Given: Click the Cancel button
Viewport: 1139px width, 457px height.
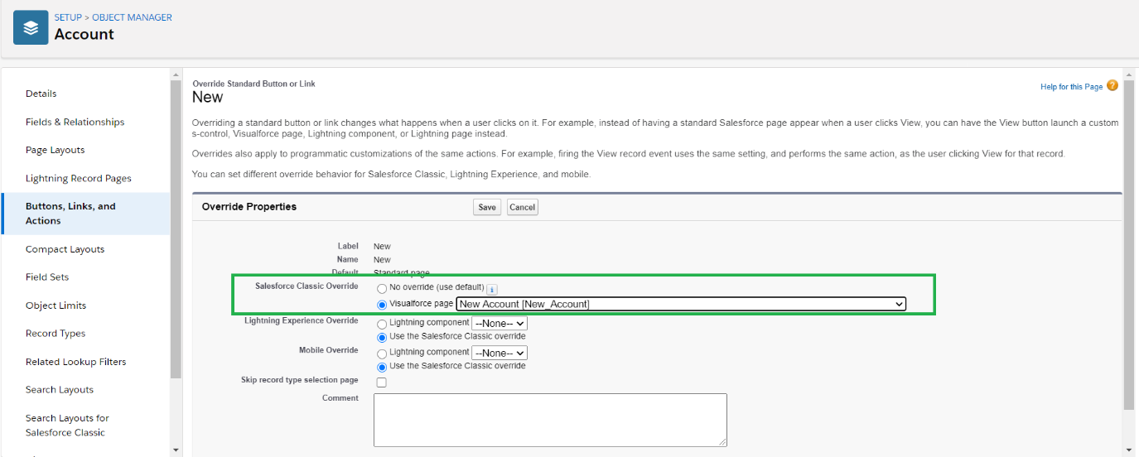Looking at the screenshot, I should pyautogui.click(x=522, y=207).
